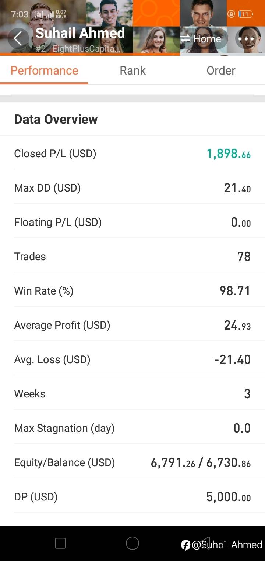Screen dimensions: 265x561
Task: Tap the orange lock icon in the status bar
Action: [x=231, y=14]
